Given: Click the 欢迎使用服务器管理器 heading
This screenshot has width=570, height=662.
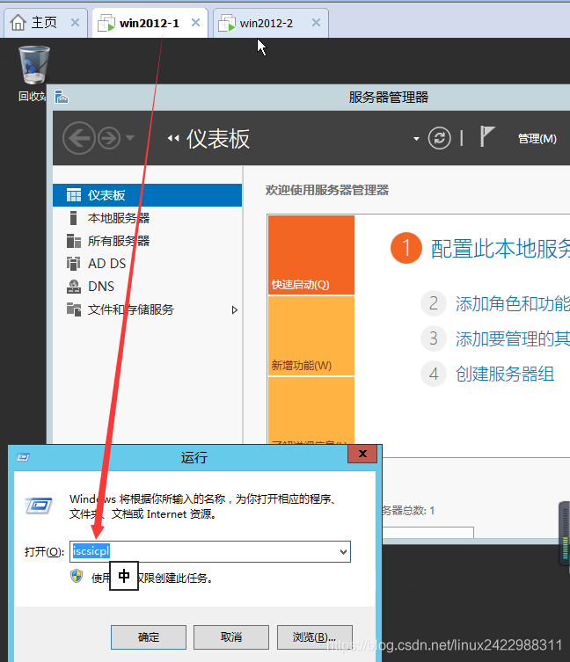Looking at the screenshot, I should [327, 190].
